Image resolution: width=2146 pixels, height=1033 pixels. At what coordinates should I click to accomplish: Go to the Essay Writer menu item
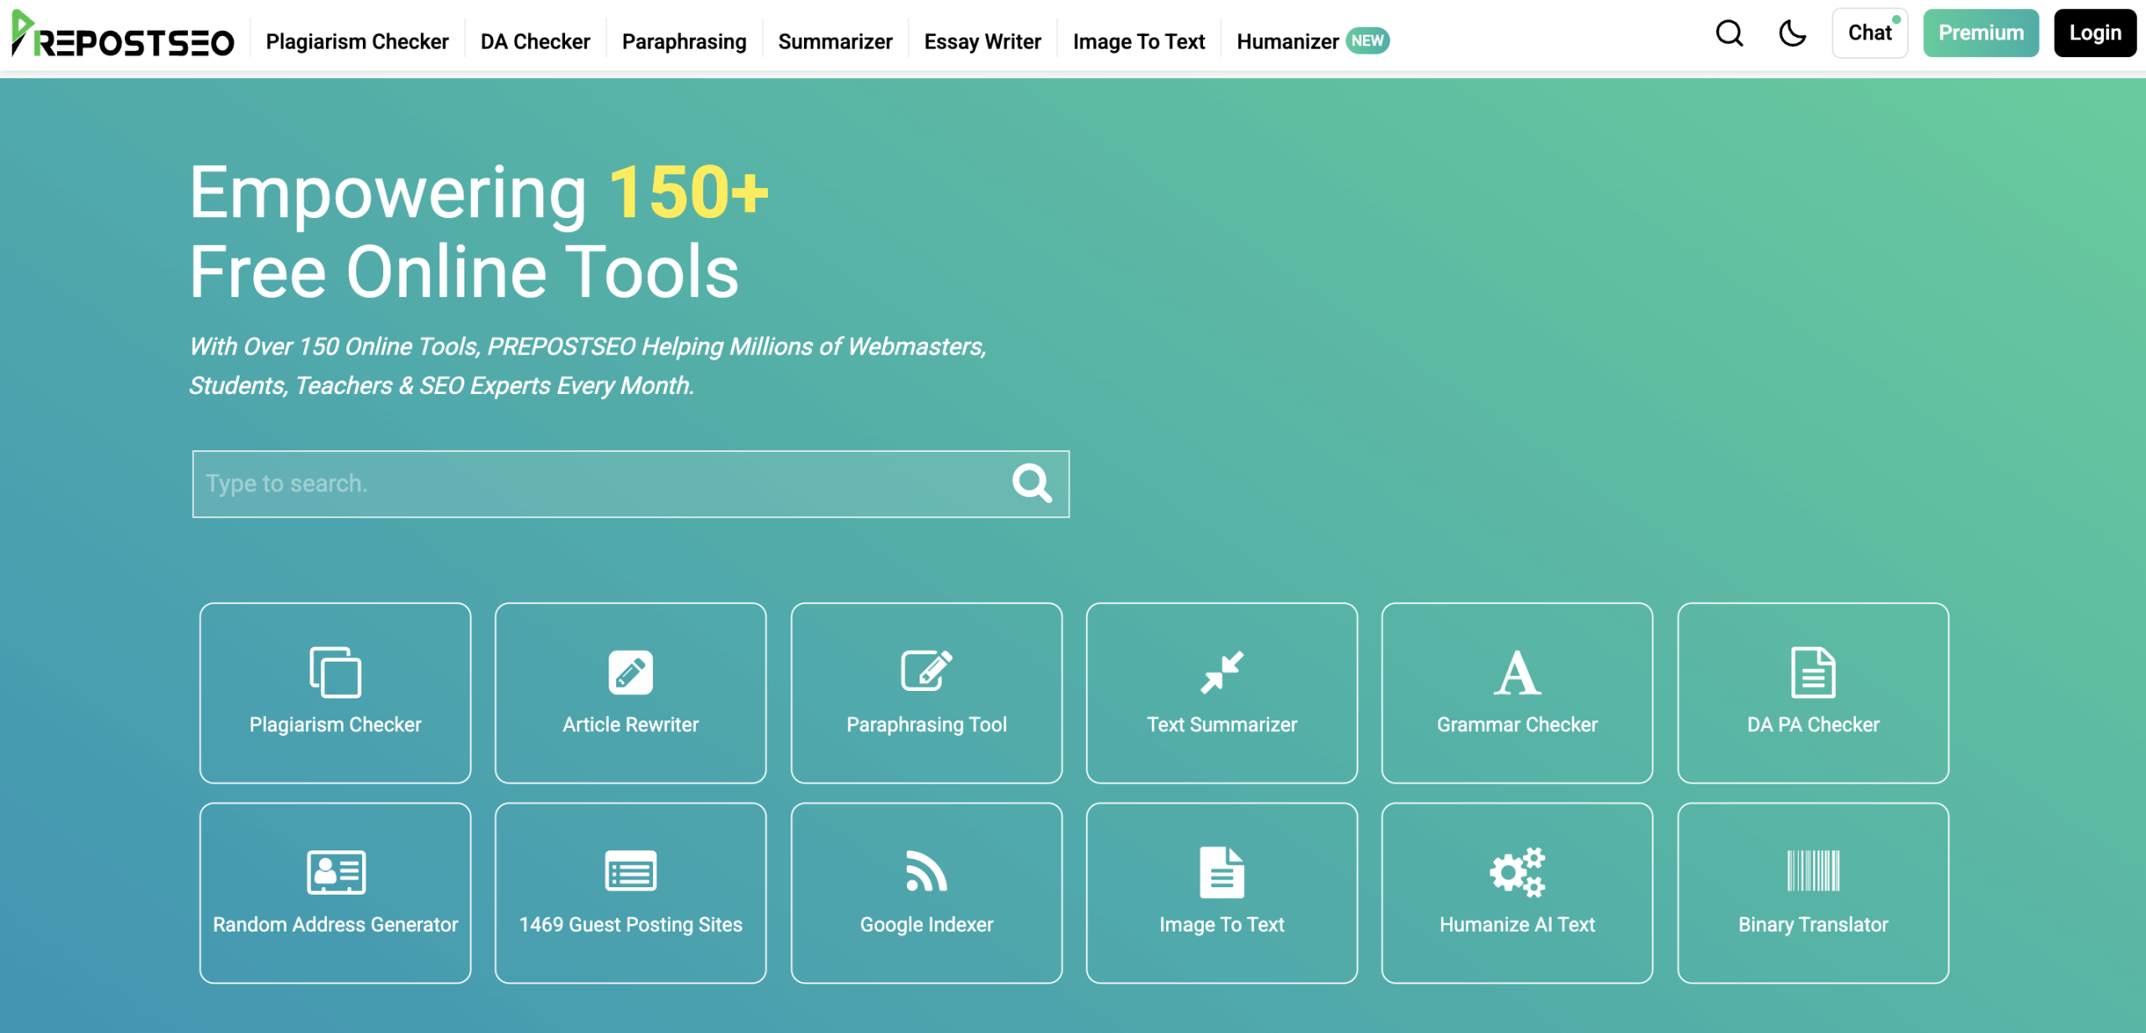click(x=982, y=41)
